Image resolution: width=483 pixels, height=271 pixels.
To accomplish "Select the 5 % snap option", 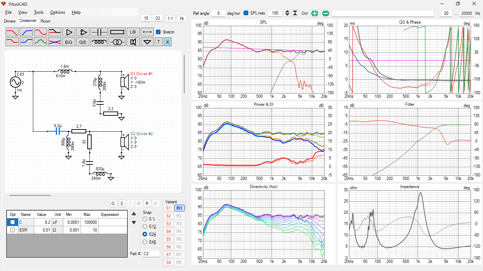I will [x=145, y=219].
